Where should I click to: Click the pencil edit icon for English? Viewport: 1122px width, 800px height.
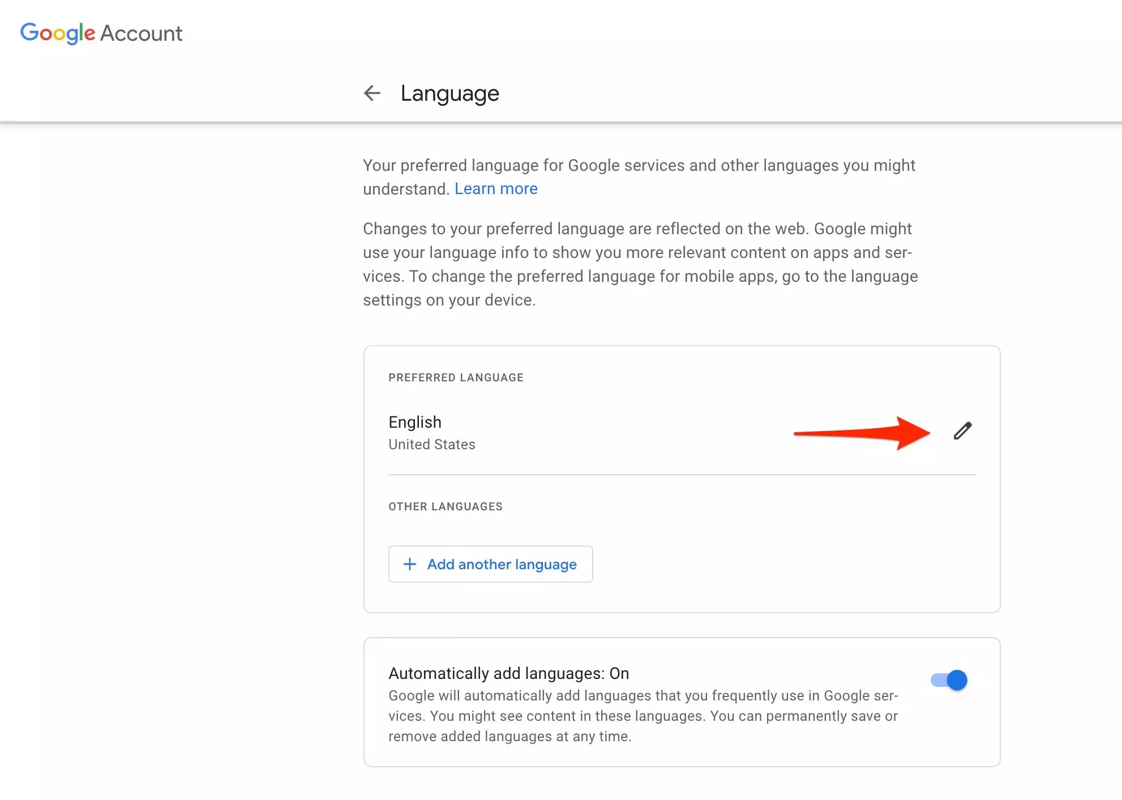[962, 431]
